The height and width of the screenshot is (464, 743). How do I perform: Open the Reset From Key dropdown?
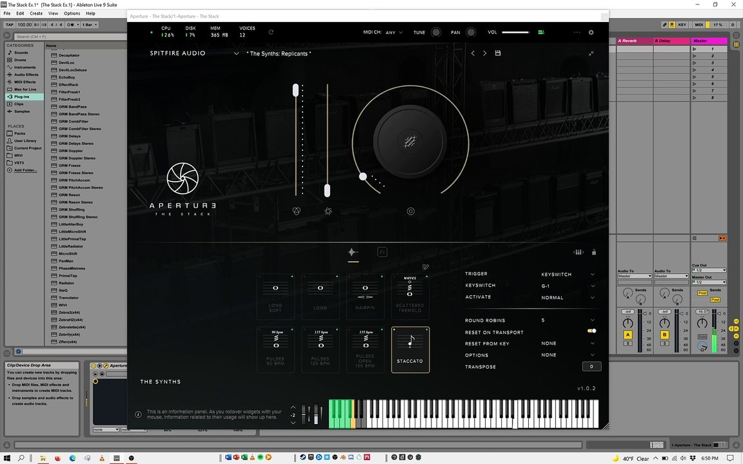tap(568, 343)
